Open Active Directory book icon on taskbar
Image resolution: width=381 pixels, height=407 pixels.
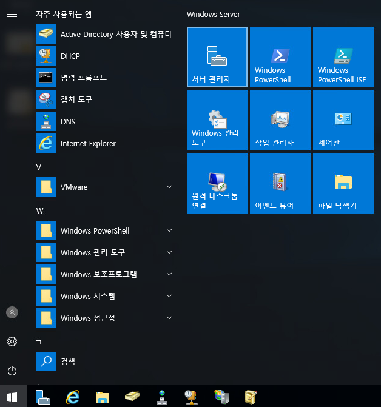pos(132,396)
